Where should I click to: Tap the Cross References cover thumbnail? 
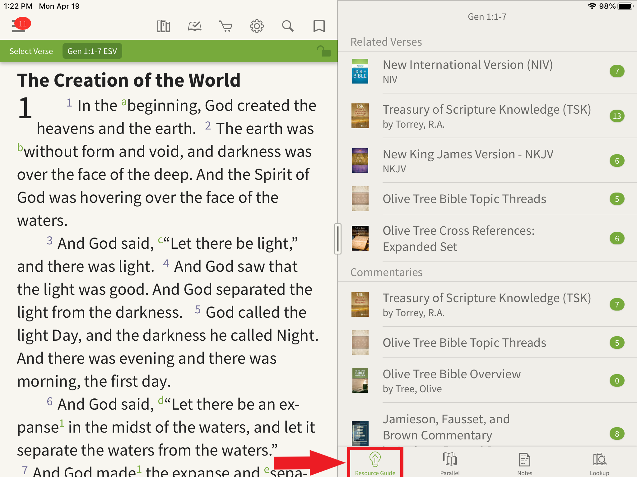[360, 238]
